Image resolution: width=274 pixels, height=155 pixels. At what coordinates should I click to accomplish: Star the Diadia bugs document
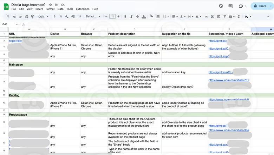point(51,5)
